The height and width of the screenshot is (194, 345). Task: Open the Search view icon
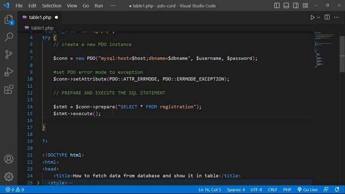pos(9,37)
